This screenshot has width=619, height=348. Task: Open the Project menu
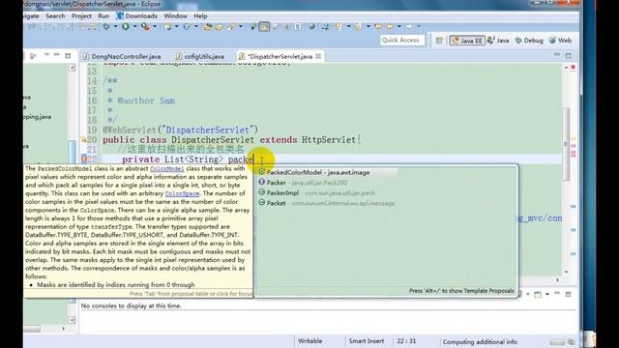coord(81,15)
